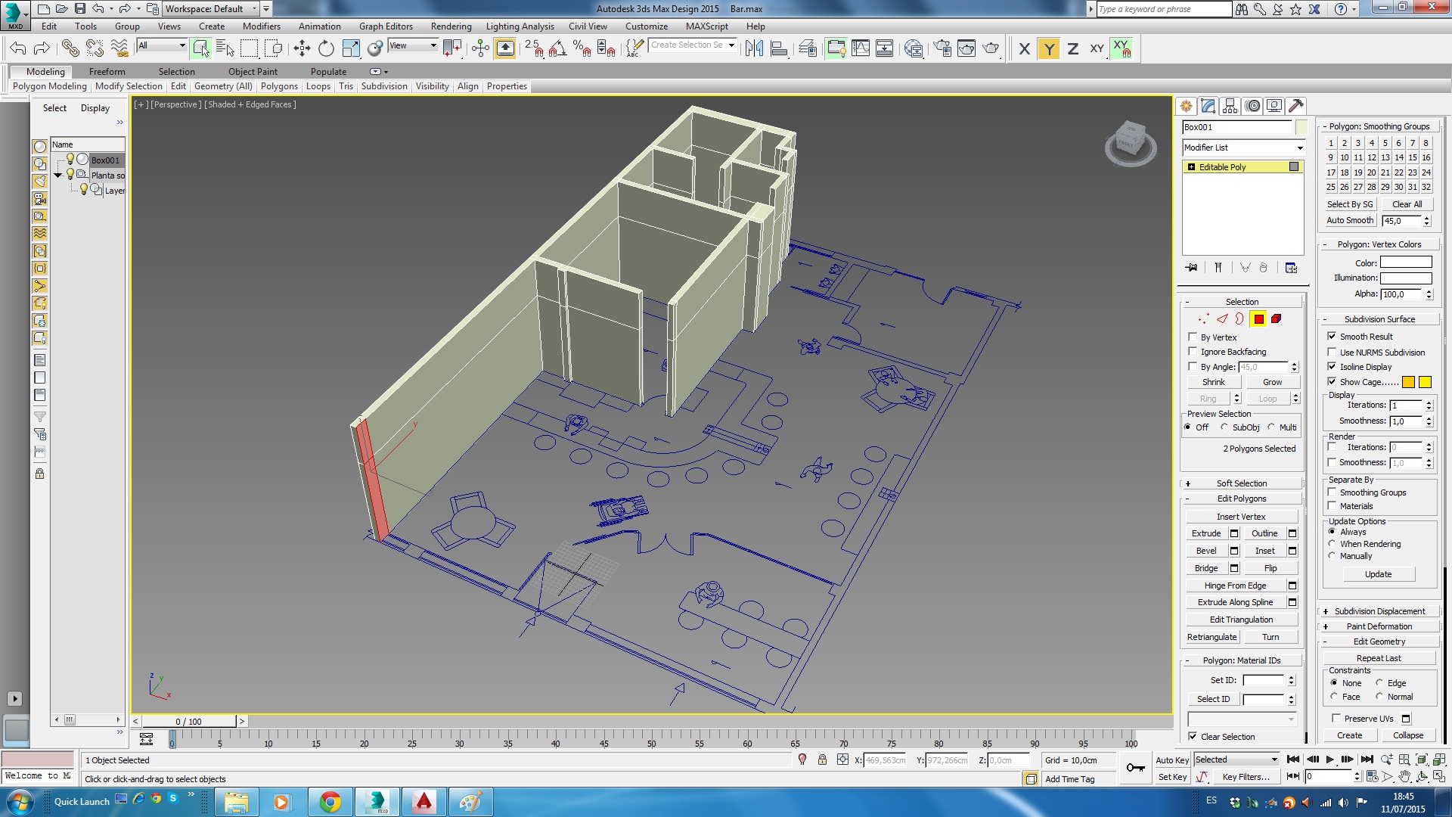1452x817 pixels.
Task: Restrict transform to Z axis
Action: click(x=1072, y=49)
